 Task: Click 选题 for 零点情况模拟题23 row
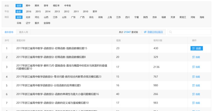pos(196,77)
